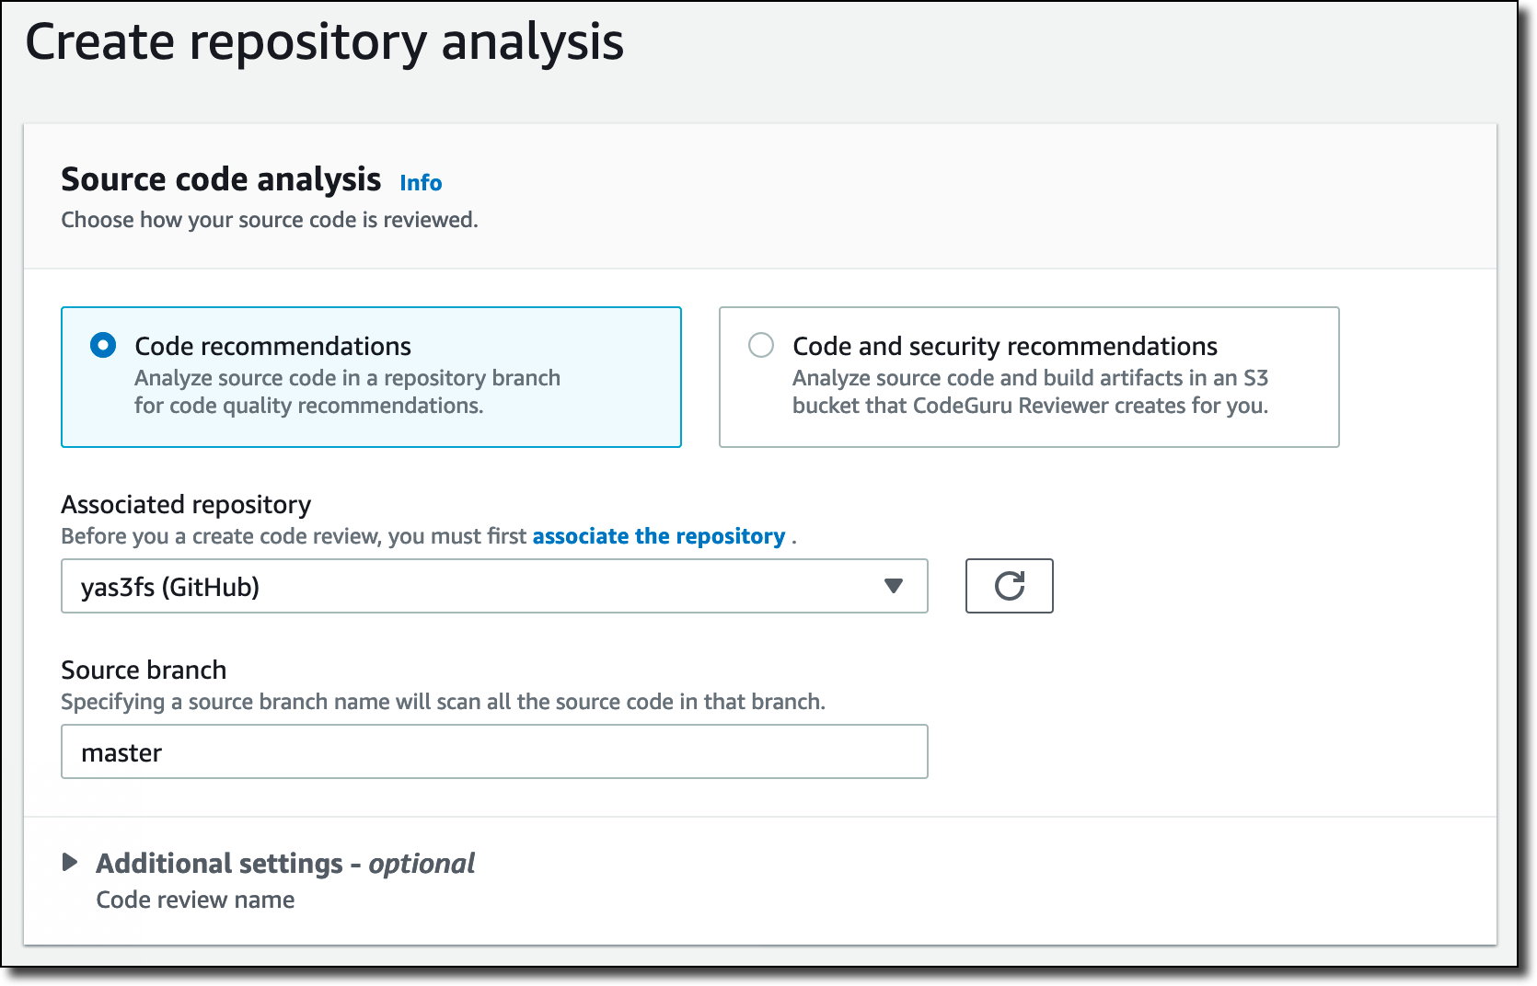Screen dimensions: 1537x986
Task: Click the Additional settings disclosure triangle
Action: point(70,862)
